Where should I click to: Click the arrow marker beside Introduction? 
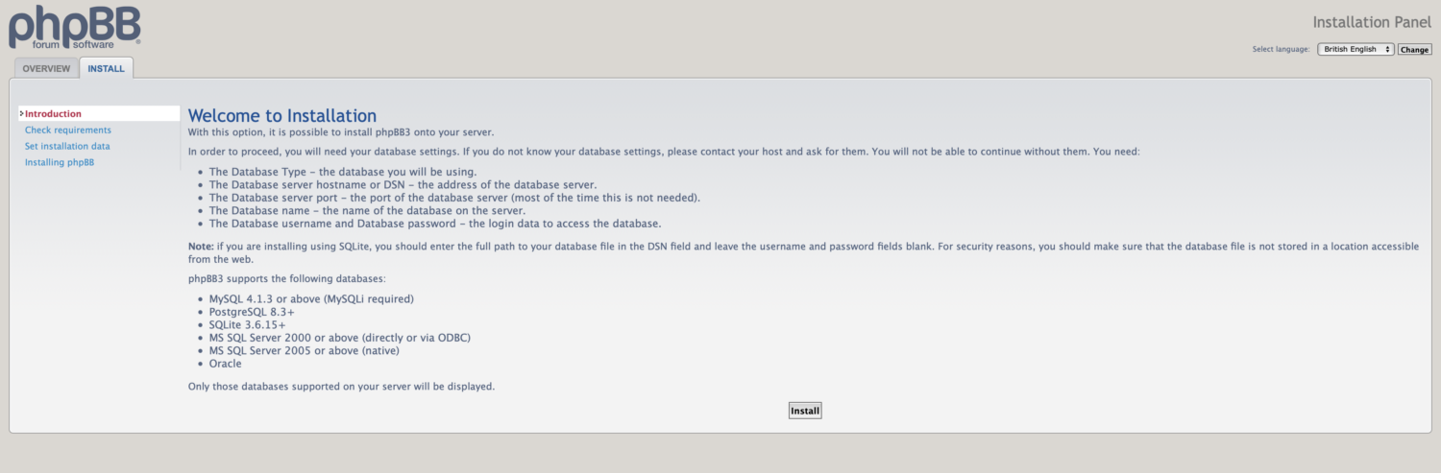pos(21,113)
